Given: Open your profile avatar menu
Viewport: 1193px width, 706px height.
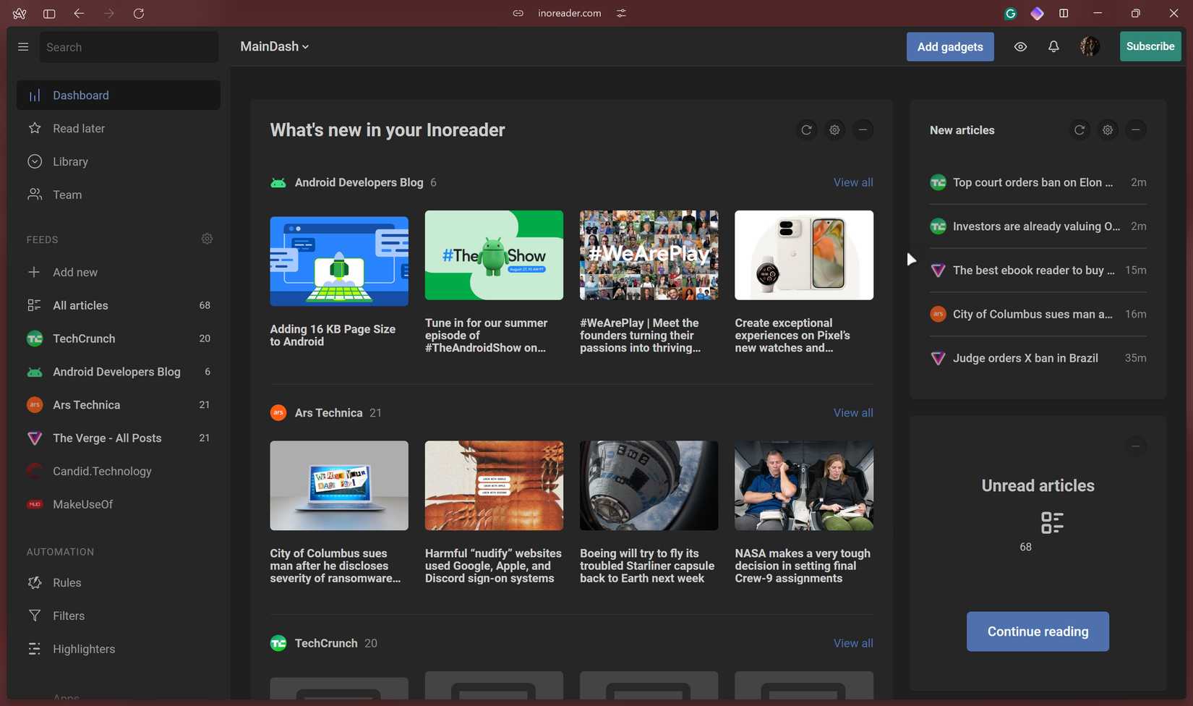Looking at the screenshot, I should coord(1089,46).
